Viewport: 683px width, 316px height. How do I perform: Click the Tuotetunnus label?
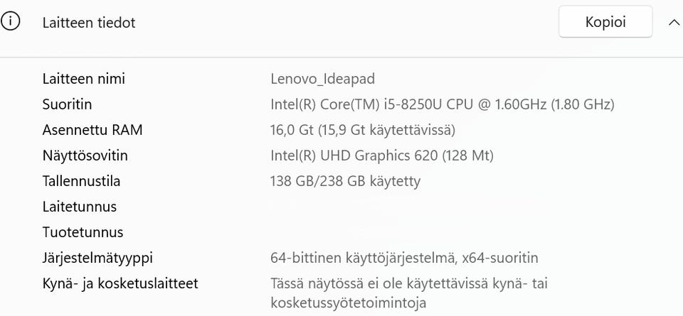click(x=83, y=232)
